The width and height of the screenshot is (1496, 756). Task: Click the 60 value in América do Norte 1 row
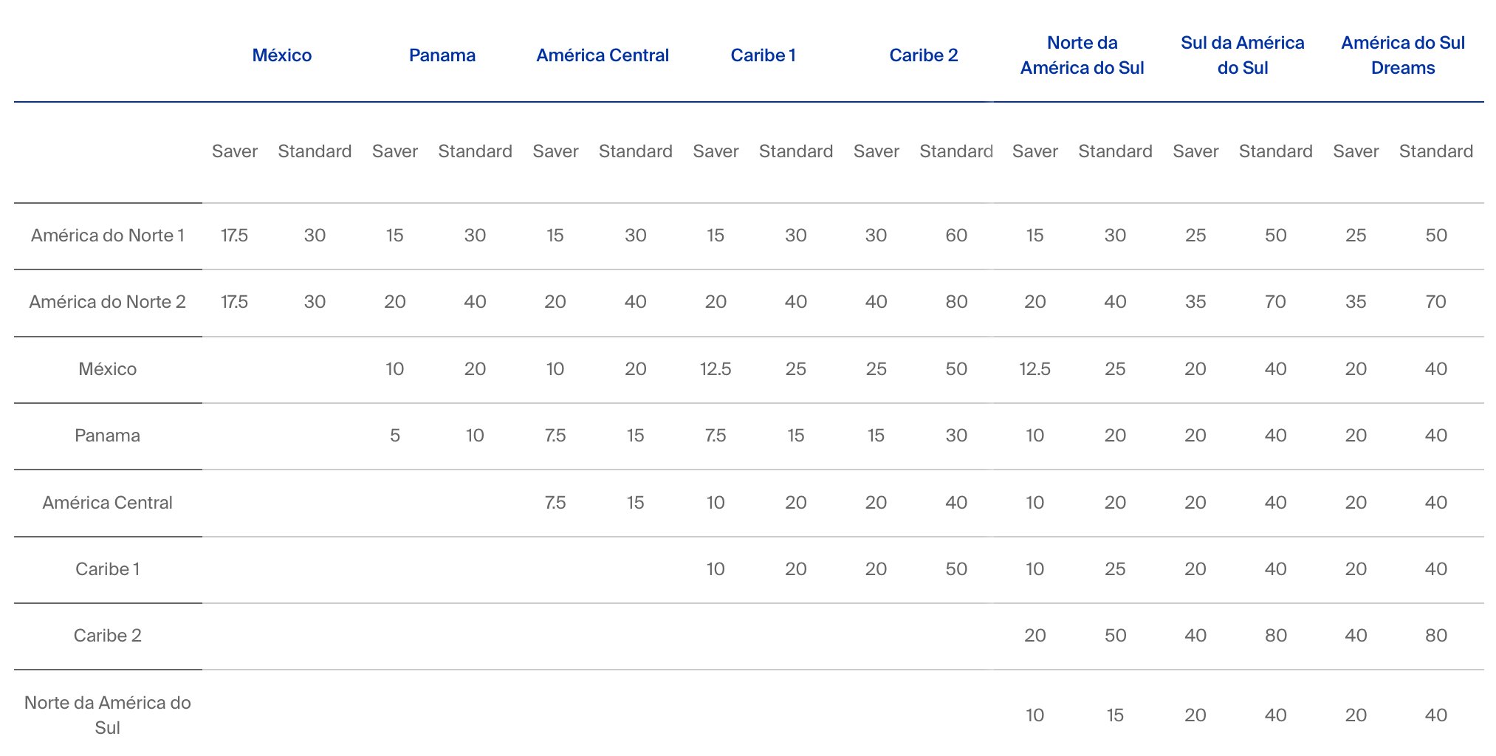(956, 236)
